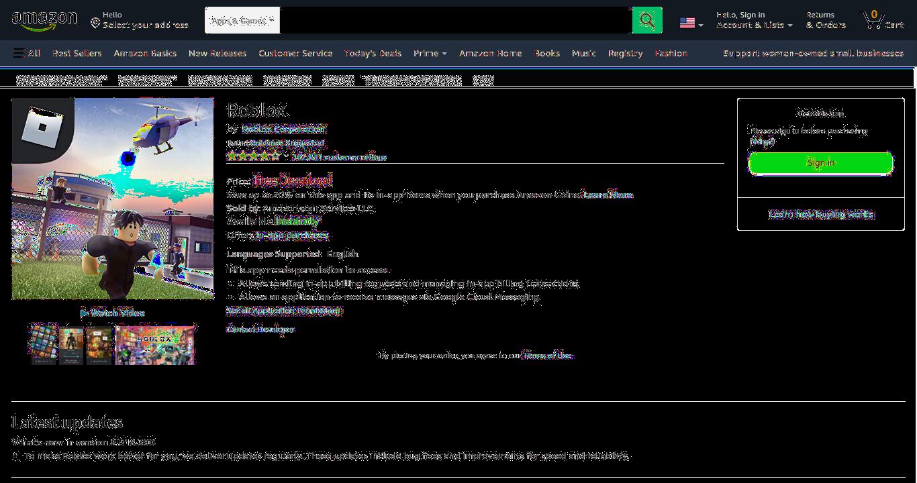Go to Fashion section

click(x=671, y=53)
